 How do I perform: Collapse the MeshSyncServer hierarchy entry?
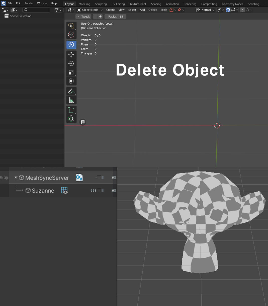tap(16, 178)
